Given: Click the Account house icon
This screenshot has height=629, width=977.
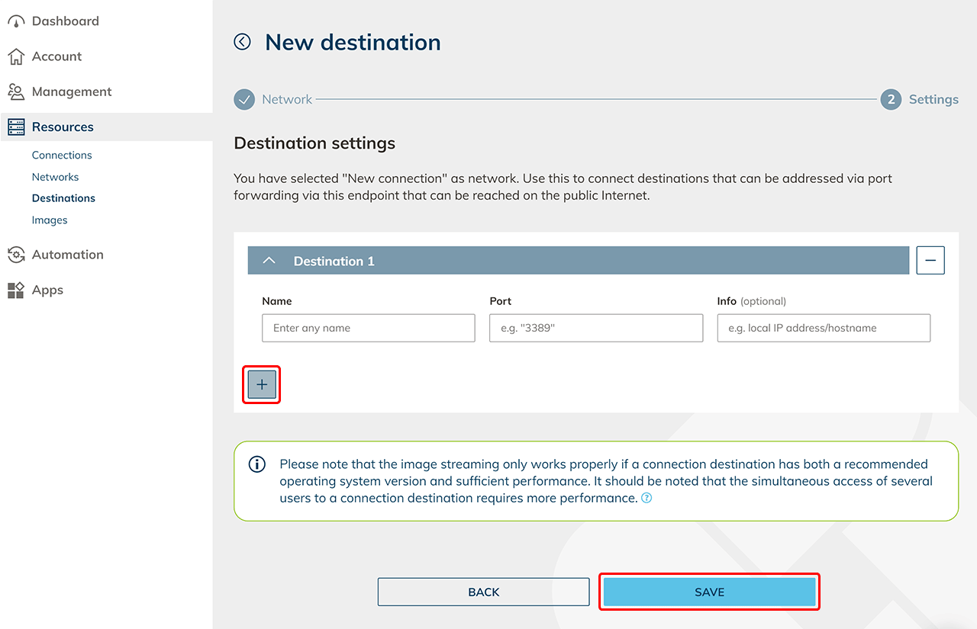Looking at the screenshot, I should [x=16, y=56].
